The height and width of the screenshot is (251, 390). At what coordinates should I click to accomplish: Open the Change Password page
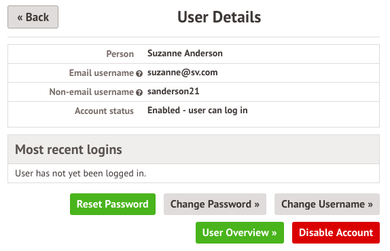[x=215, y=204]
